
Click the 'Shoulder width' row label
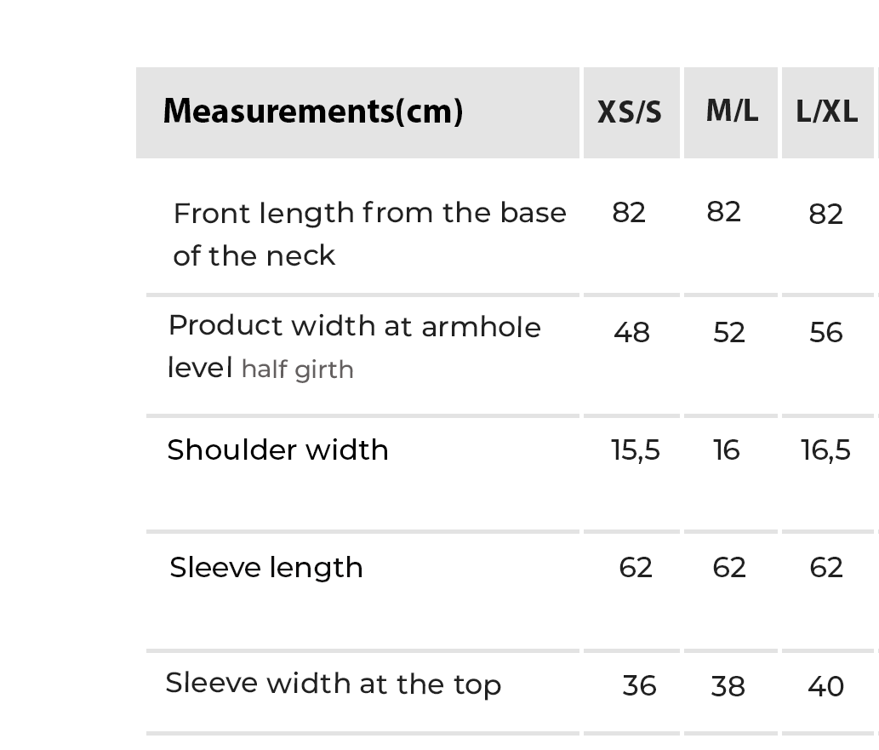tap(277, 449)
